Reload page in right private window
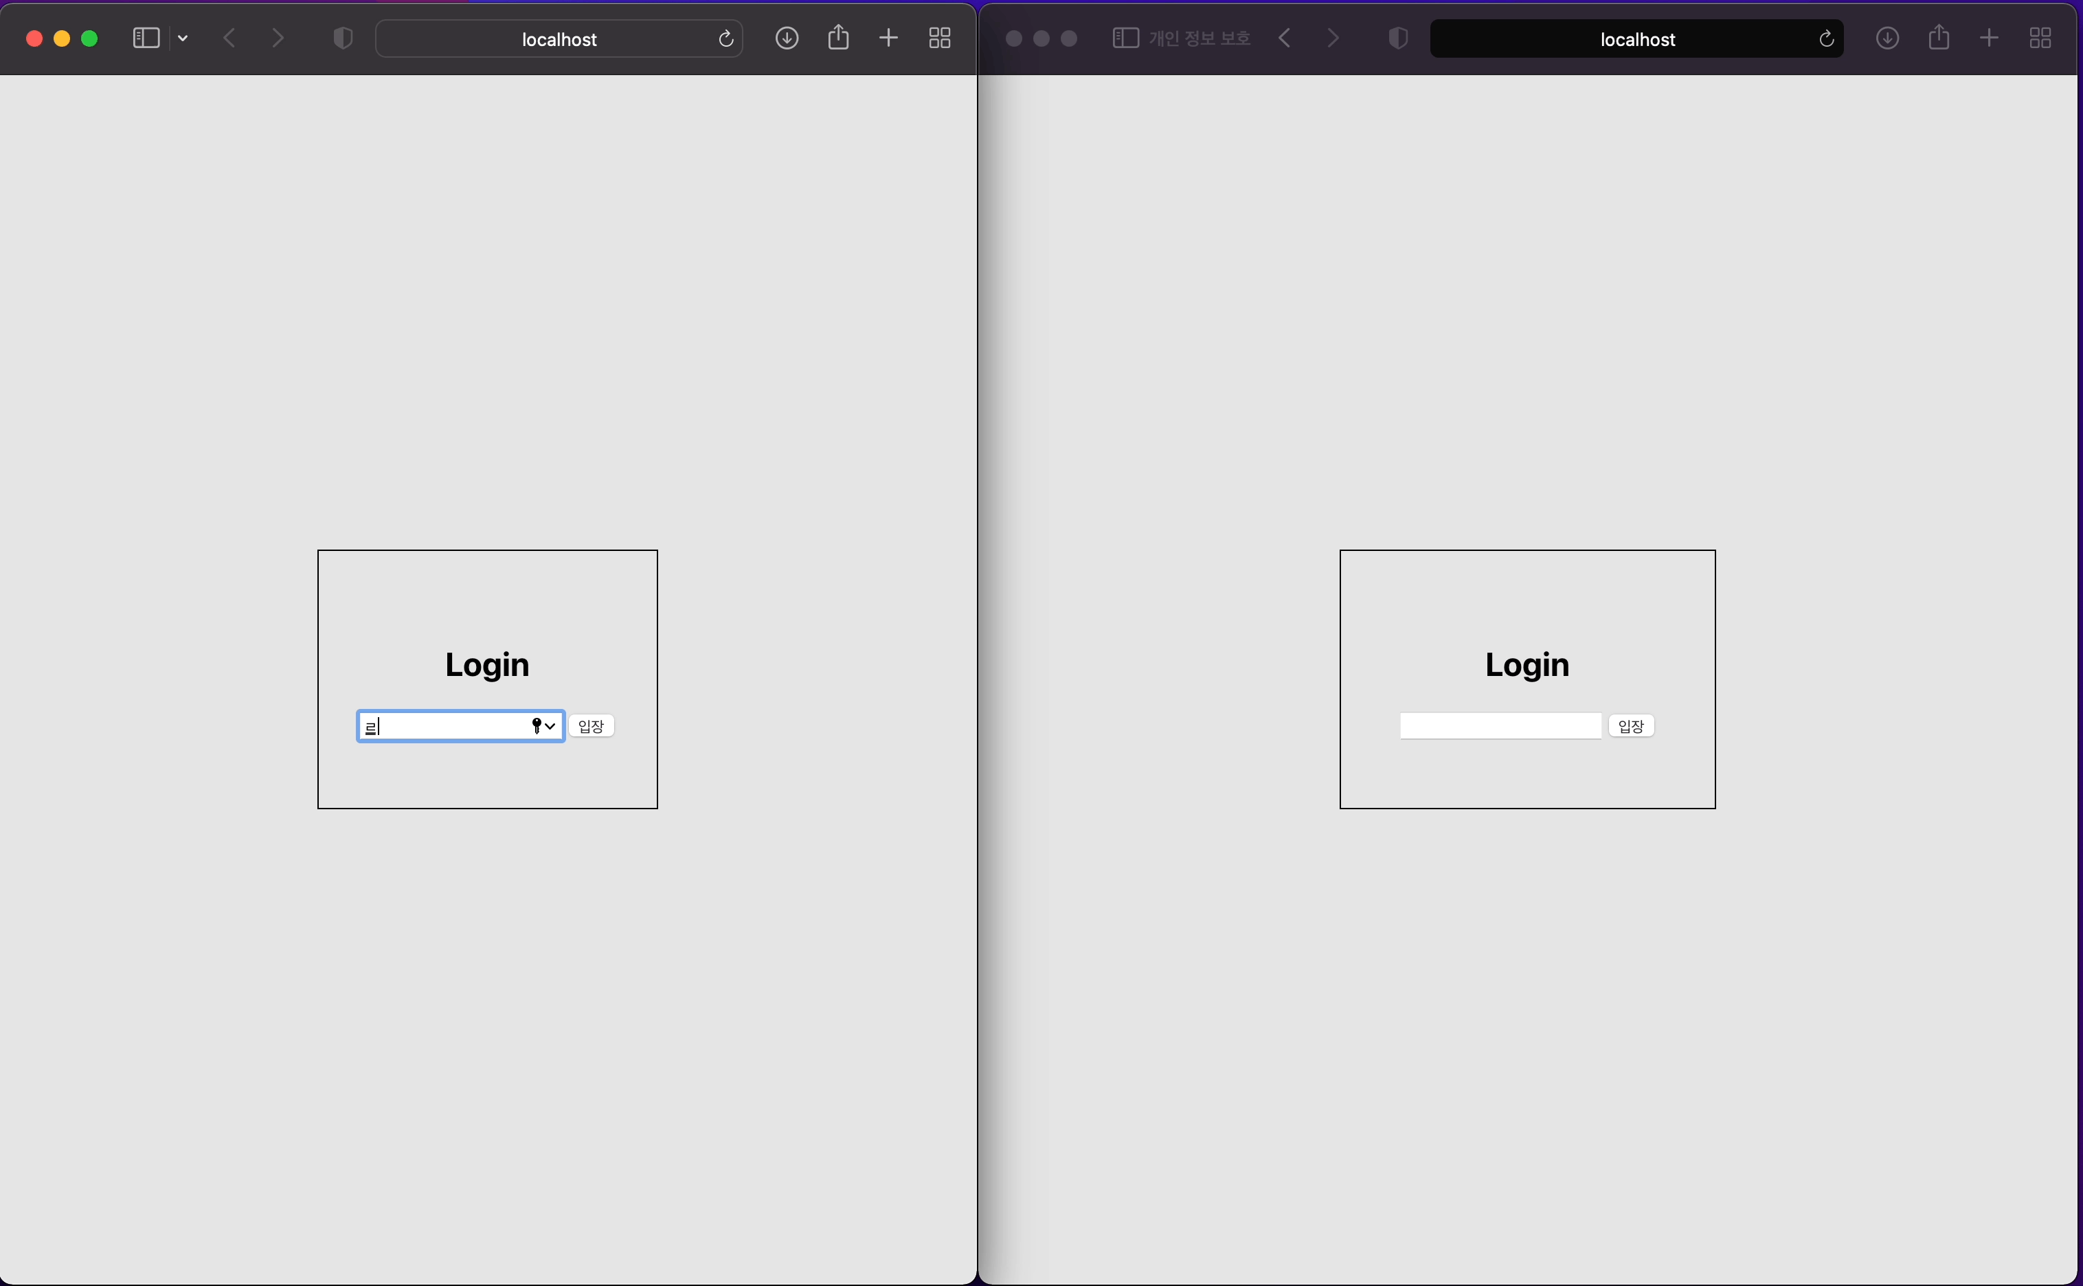Viewport: 2083px width, 1286px height. pos(1825,39)
